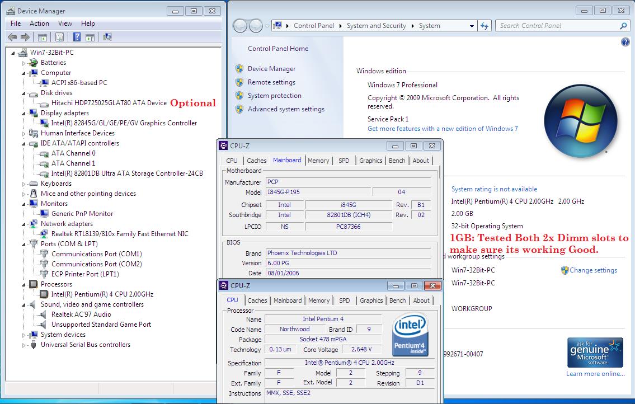Click the Search Control Panel field

tap(558, 26)
